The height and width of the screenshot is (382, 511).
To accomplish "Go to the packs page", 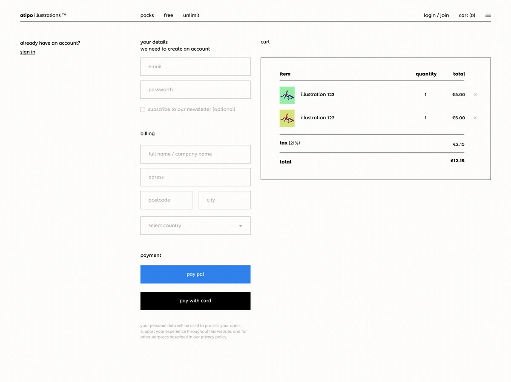I will pos(147,15).
